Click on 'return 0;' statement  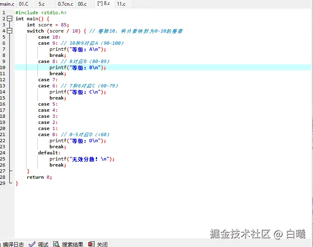point(39,177)
